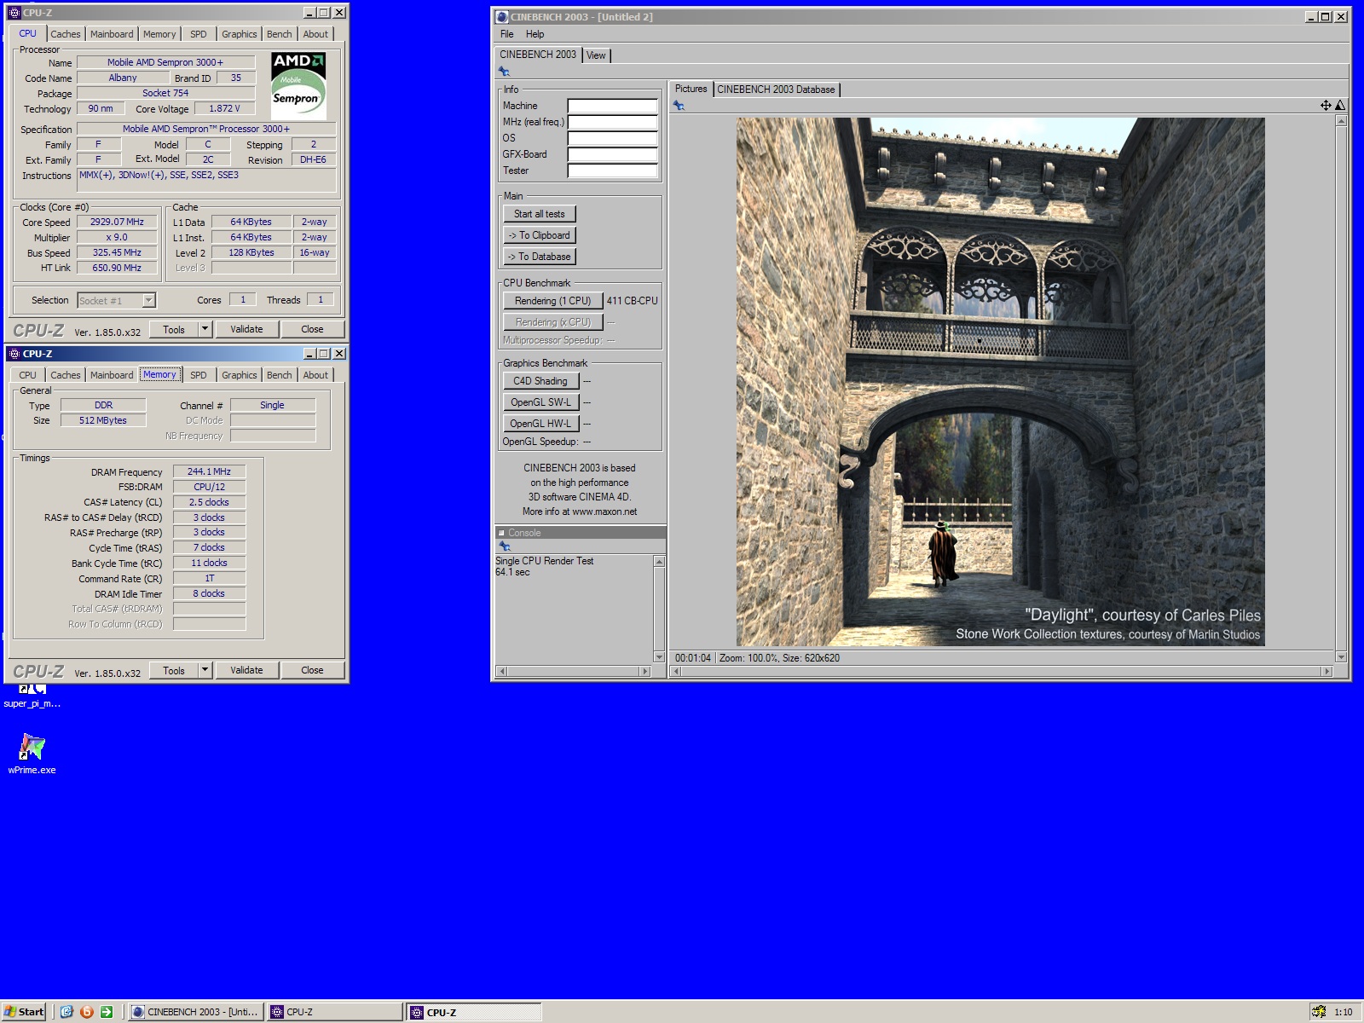
Task: Open CPU tab in lower CPU-Z window
Action: [27, 375]
